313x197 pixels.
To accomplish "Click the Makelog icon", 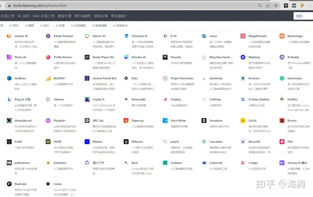I will coord(243,57).
